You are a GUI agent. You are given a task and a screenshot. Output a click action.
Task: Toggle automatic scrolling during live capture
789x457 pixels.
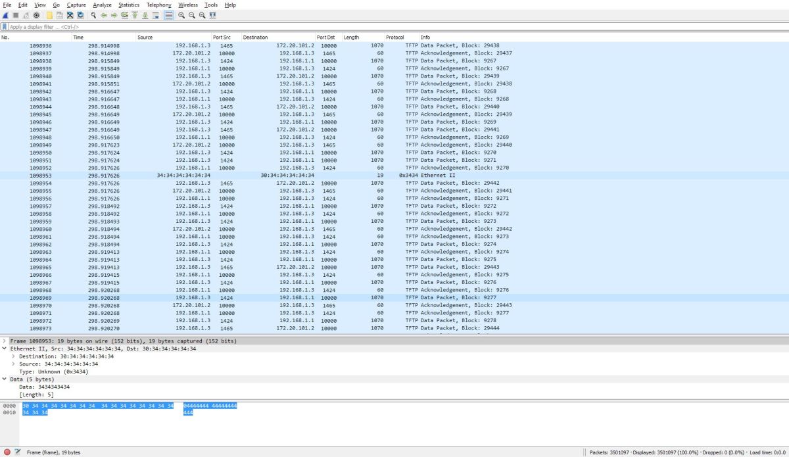tap(155, 15)
